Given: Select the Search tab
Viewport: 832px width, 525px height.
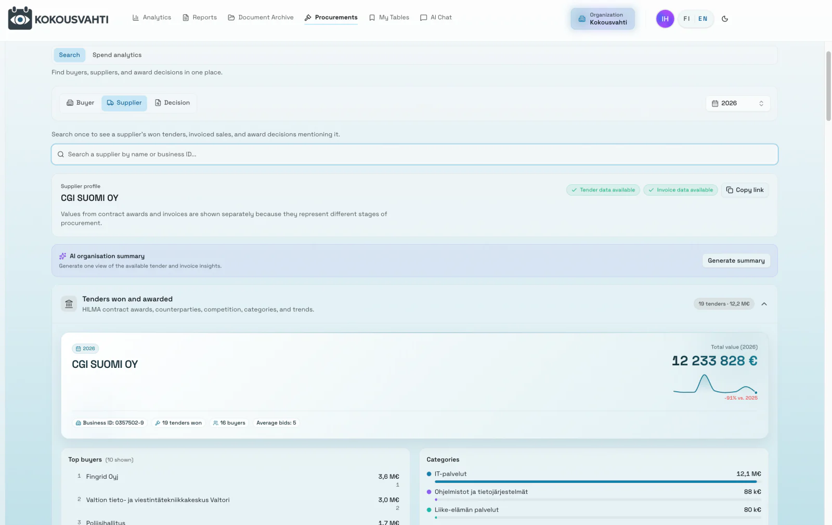Looking at the screenshot, I should click(69, 55).
